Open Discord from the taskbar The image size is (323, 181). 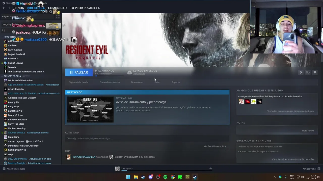click(151, 177)
